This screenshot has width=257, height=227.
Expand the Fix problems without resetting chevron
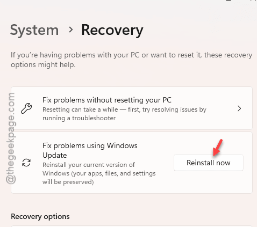pyautogui.click(x=239, y=108)
